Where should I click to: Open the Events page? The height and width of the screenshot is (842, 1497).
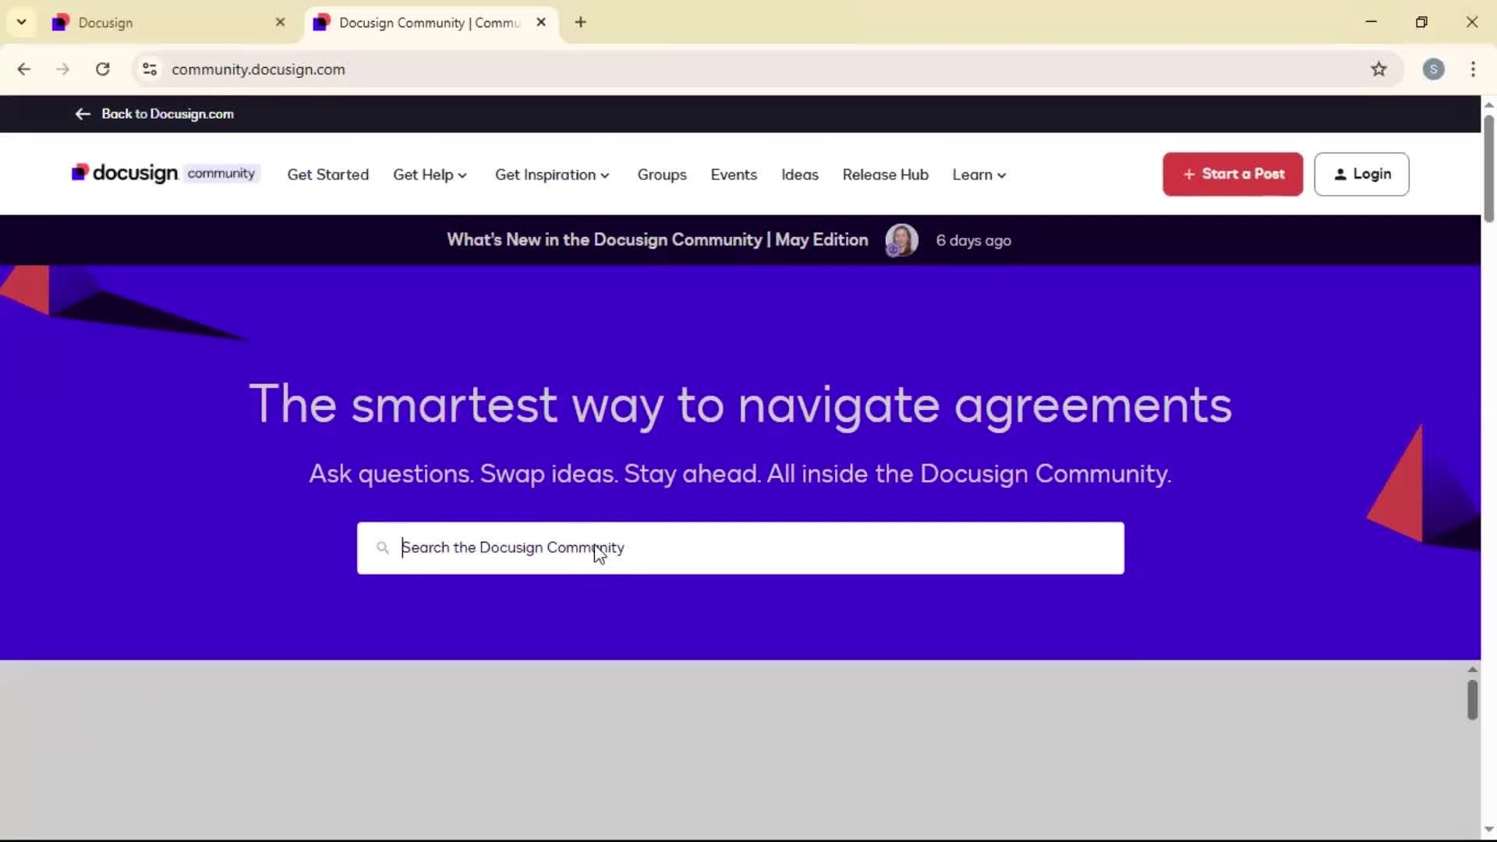coord(734,175)
